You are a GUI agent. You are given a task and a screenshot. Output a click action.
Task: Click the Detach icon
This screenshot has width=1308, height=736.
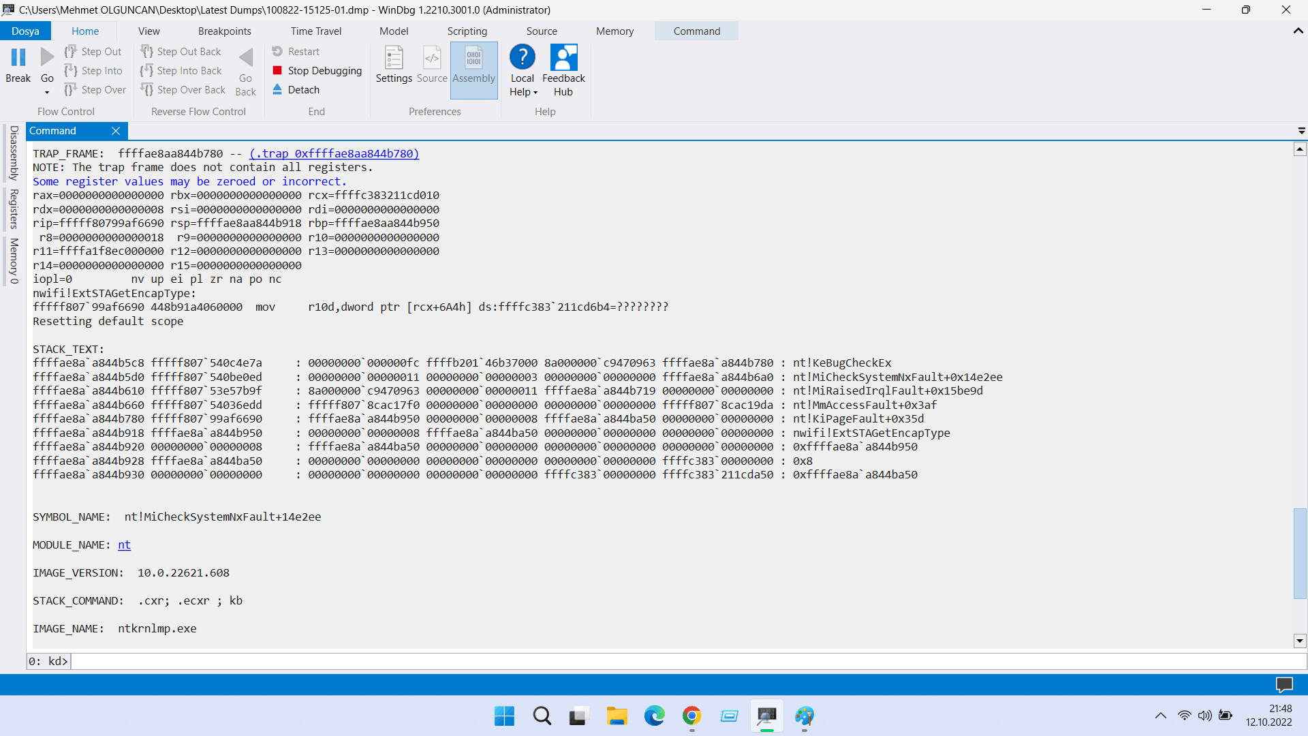click(277, 89)
